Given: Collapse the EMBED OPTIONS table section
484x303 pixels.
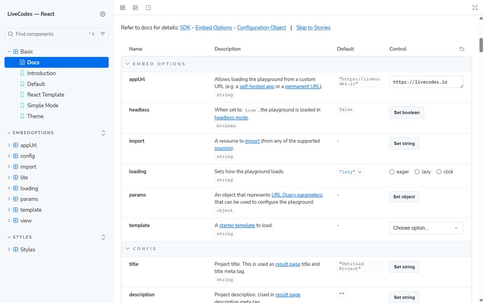Looking at the screenshot, I should click(x=127, y=64).
